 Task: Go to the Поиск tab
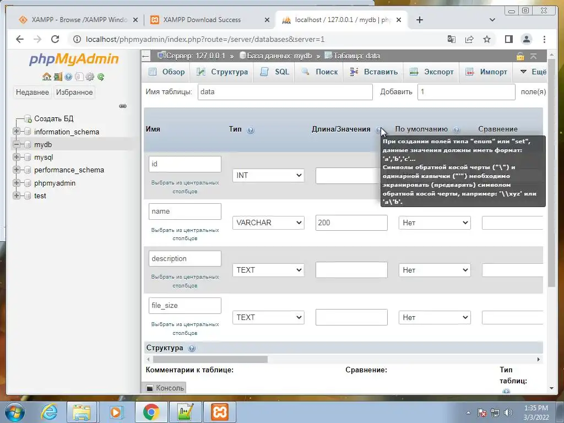(320, 72)
